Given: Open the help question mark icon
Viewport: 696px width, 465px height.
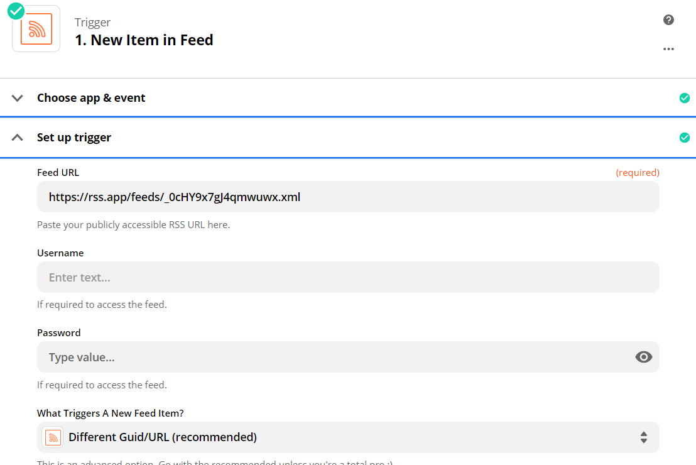Looking at the screenshot, I should [668, 20].
